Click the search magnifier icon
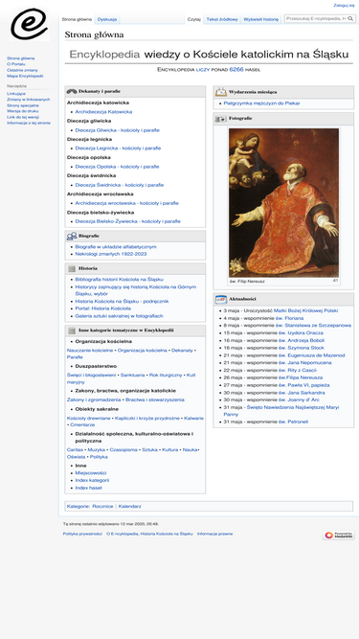The width and height of the screenshot is (359, 639). 350,19
